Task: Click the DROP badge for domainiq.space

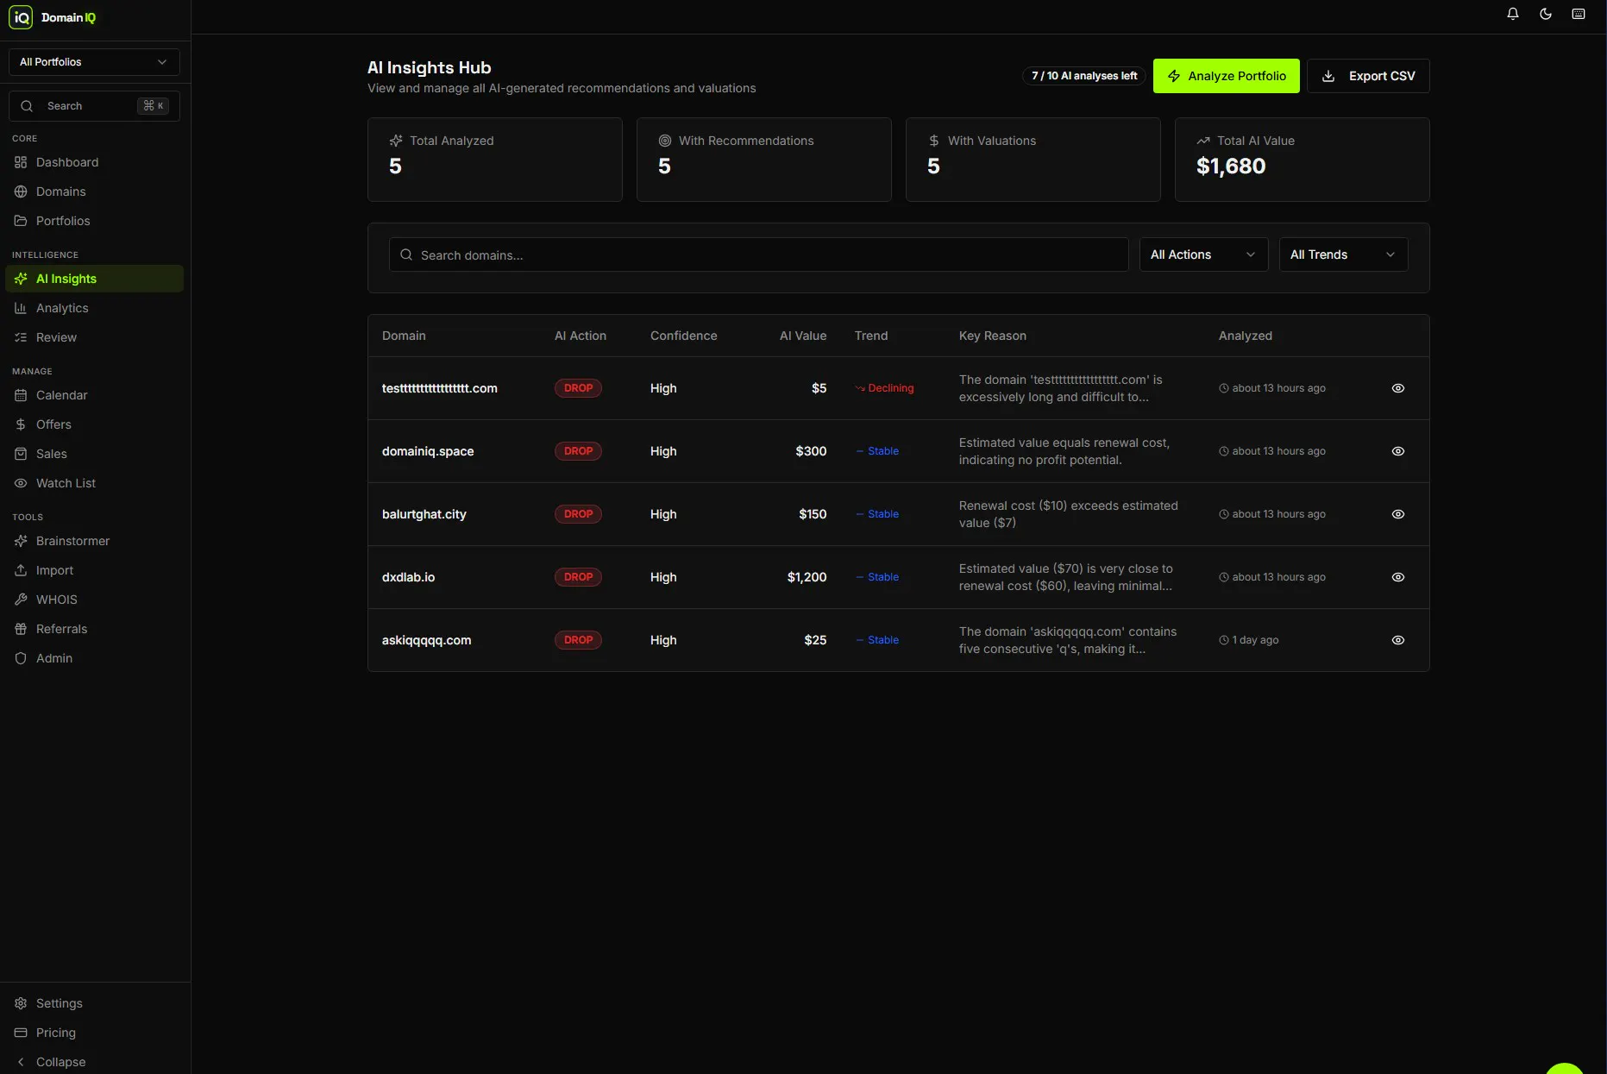Action: [x=578, y=451]
